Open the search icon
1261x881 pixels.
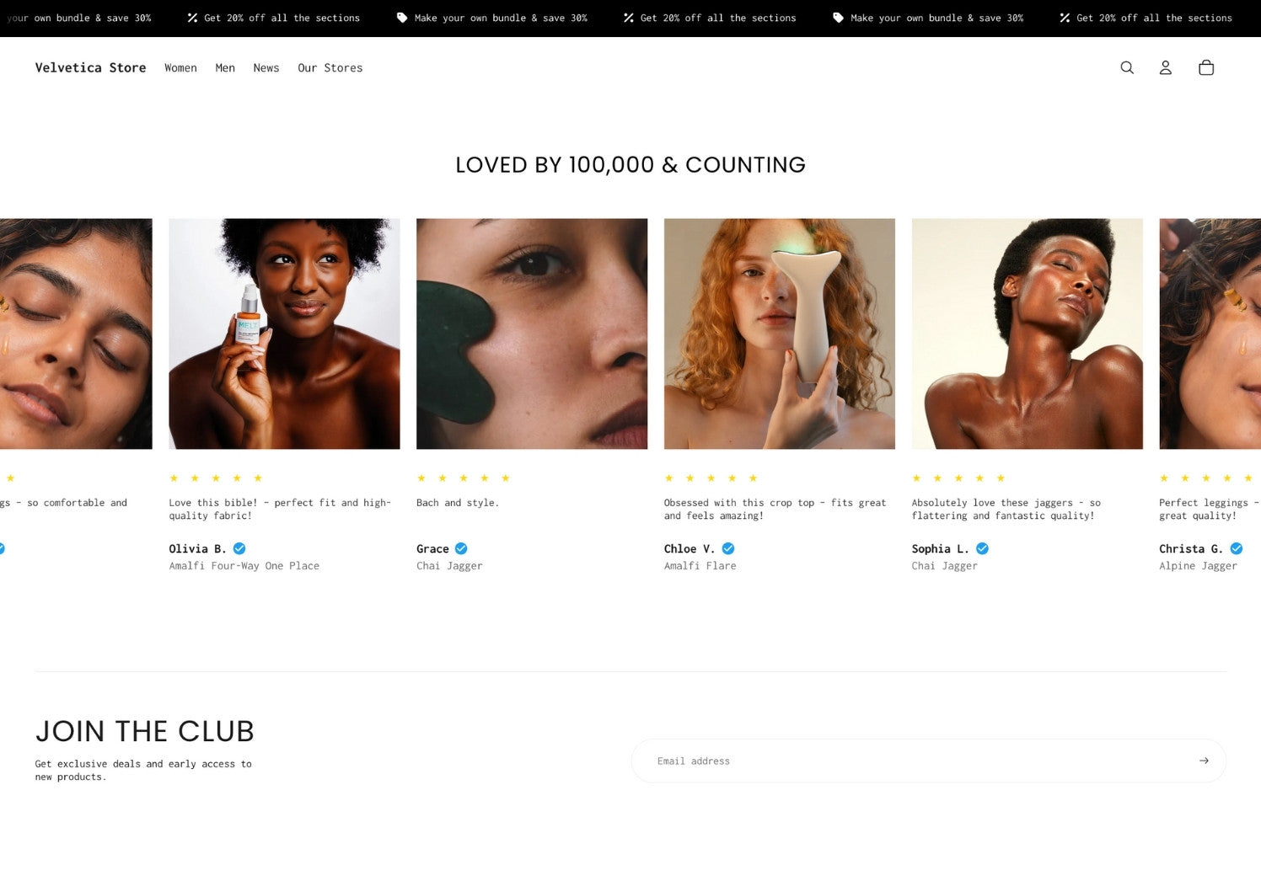click(x=1127, y=67)
